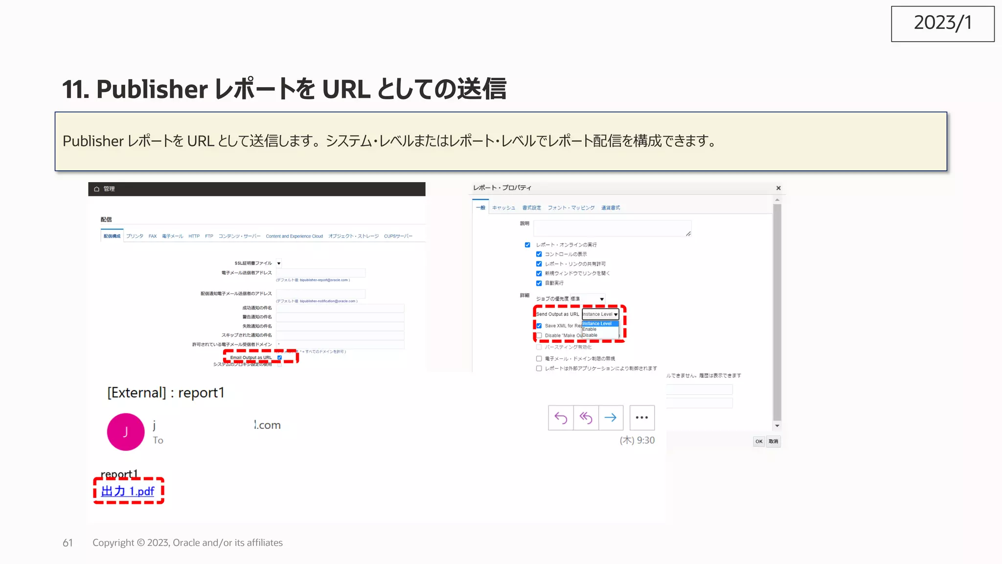The width and height of the screenshot is (1002, 564).
Task: Select the 通貨書式 tab
Action: coord(611,208)
